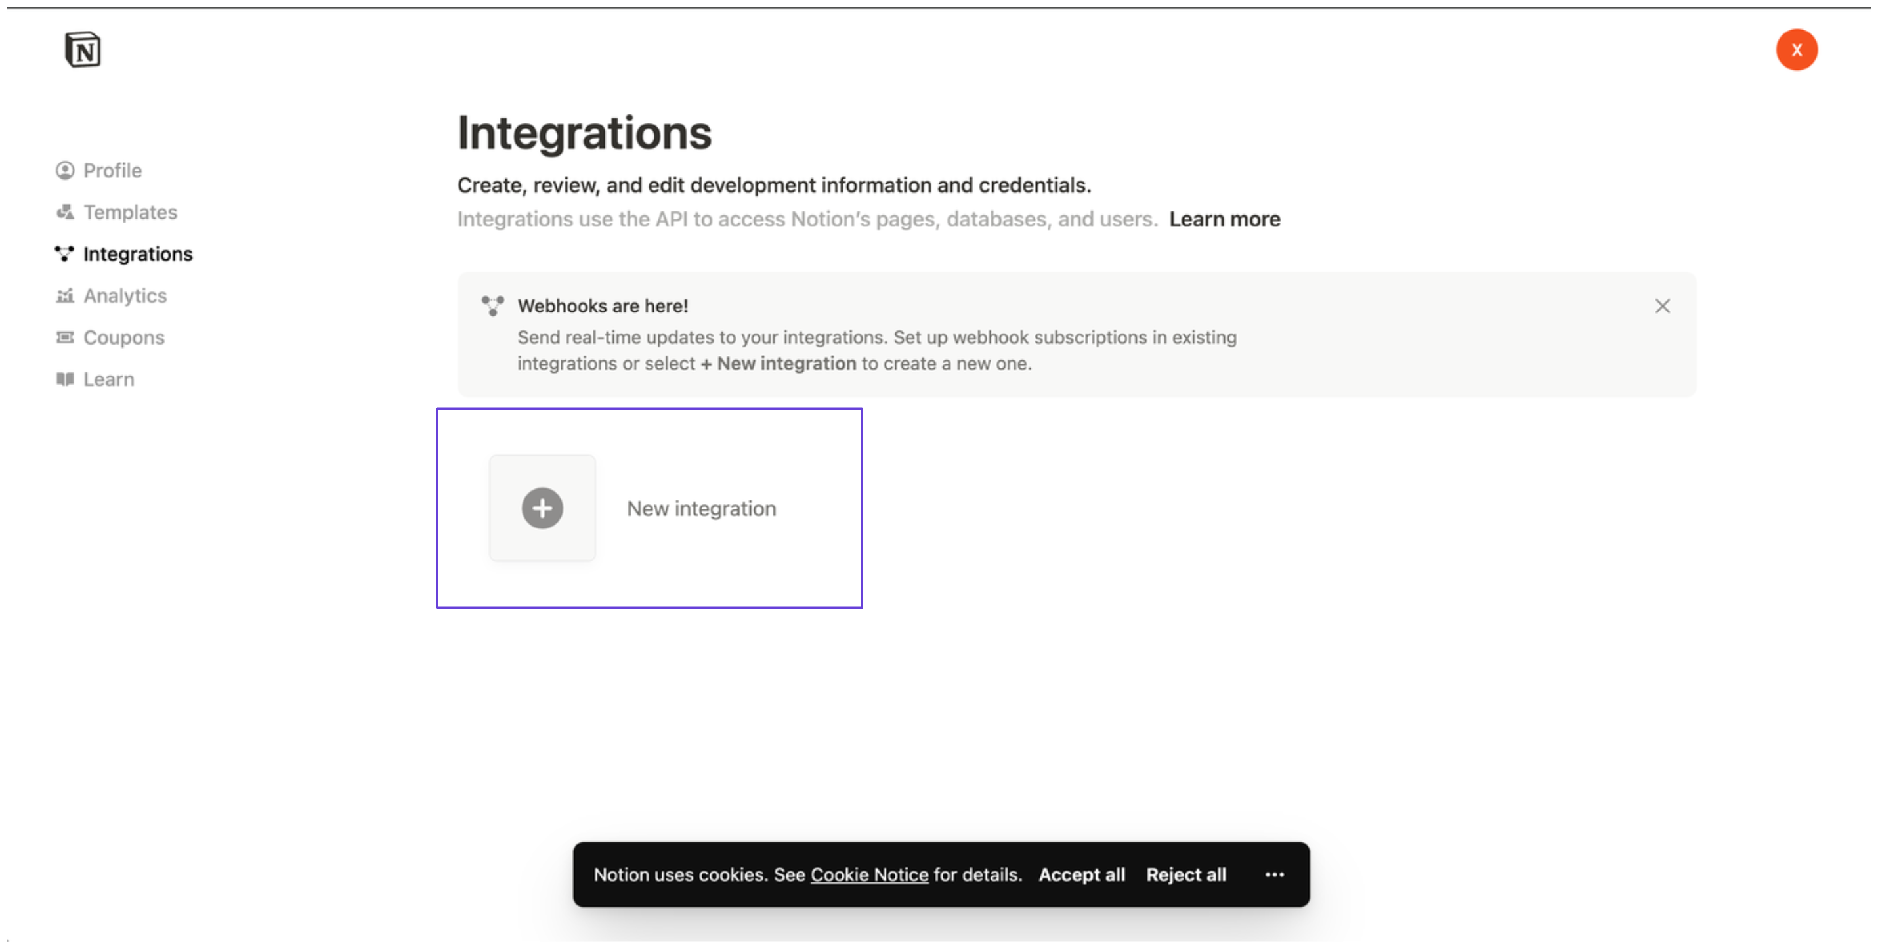Click the Learn book icon
The width and height of the screenshot is (1878, 948).
65,379
